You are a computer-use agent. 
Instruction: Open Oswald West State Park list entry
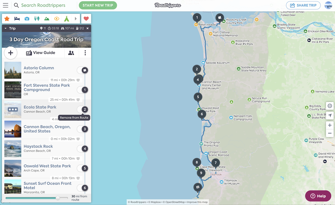click(x=47, y=166)
